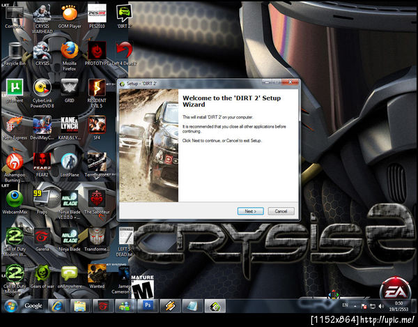Click the Google button on the taskbar
The width and height of the screenshot is (418, 327).
33,306
